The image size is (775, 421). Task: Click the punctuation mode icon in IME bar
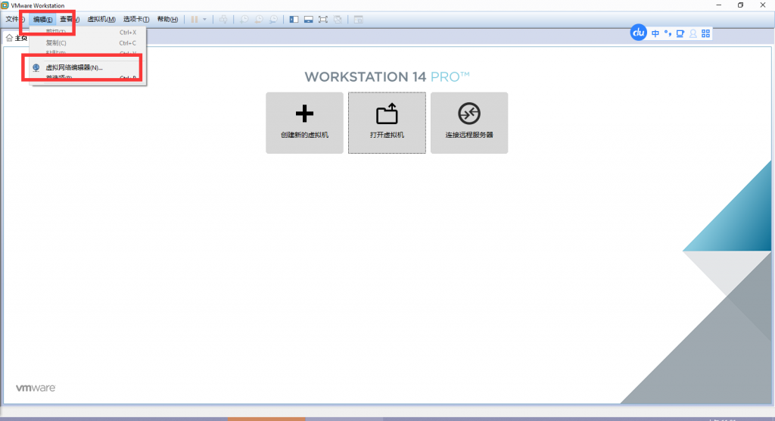point(668,33)
